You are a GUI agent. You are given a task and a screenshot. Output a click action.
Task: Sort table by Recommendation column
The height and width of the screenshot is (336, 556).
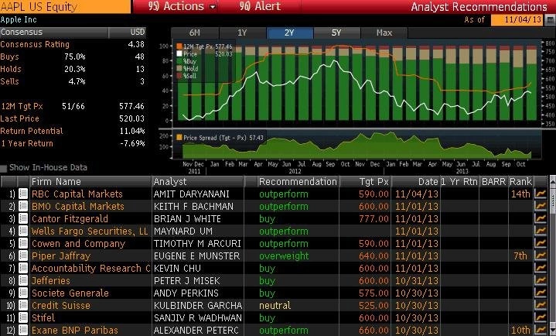[298, 181]
